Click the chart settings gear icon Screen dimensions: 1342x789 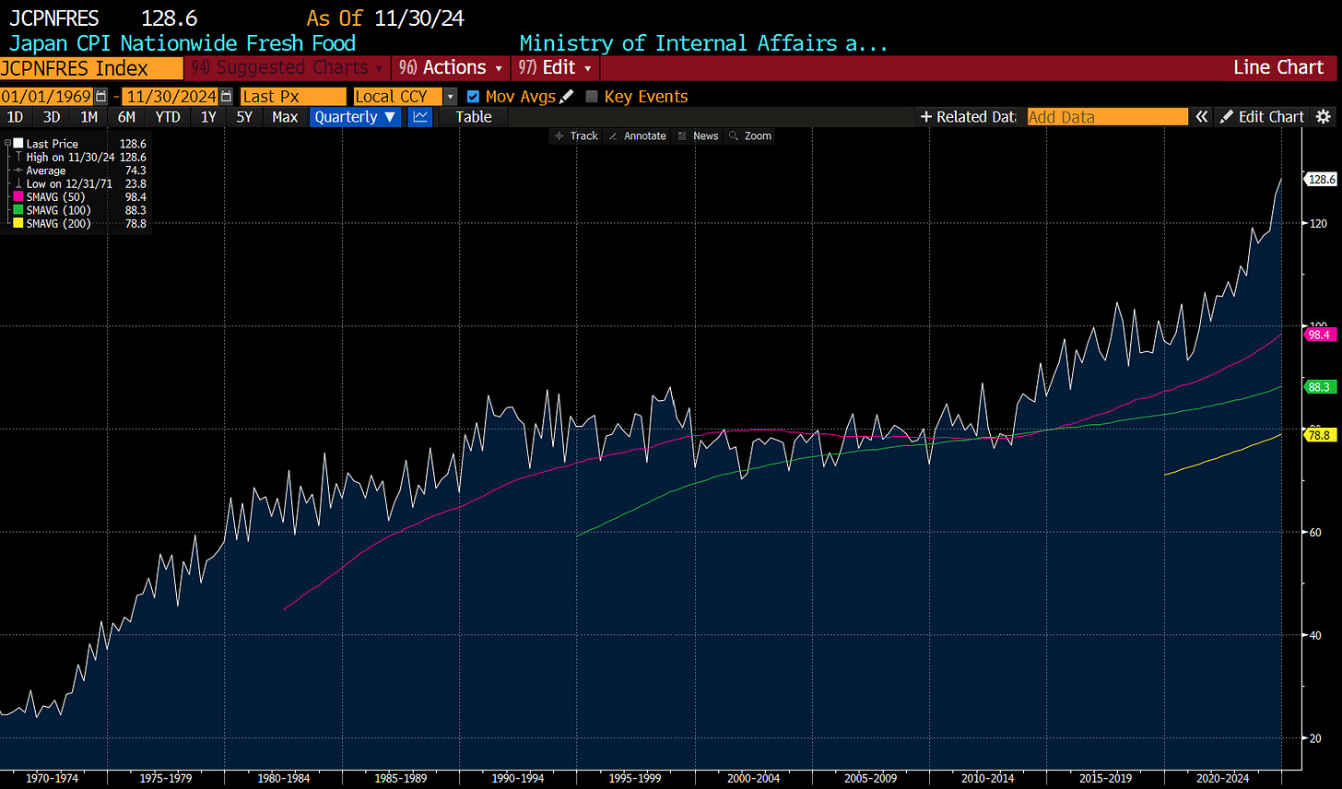tap(1323, 117)
